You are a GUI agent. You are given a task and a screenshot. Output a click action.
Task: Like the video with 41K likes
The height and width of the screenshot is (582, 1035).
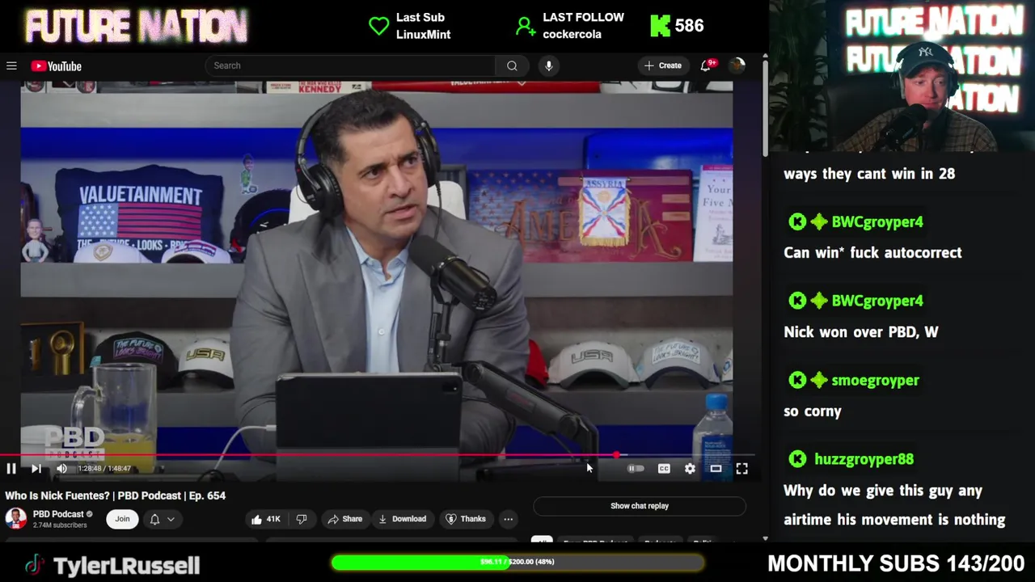(266, 519)
